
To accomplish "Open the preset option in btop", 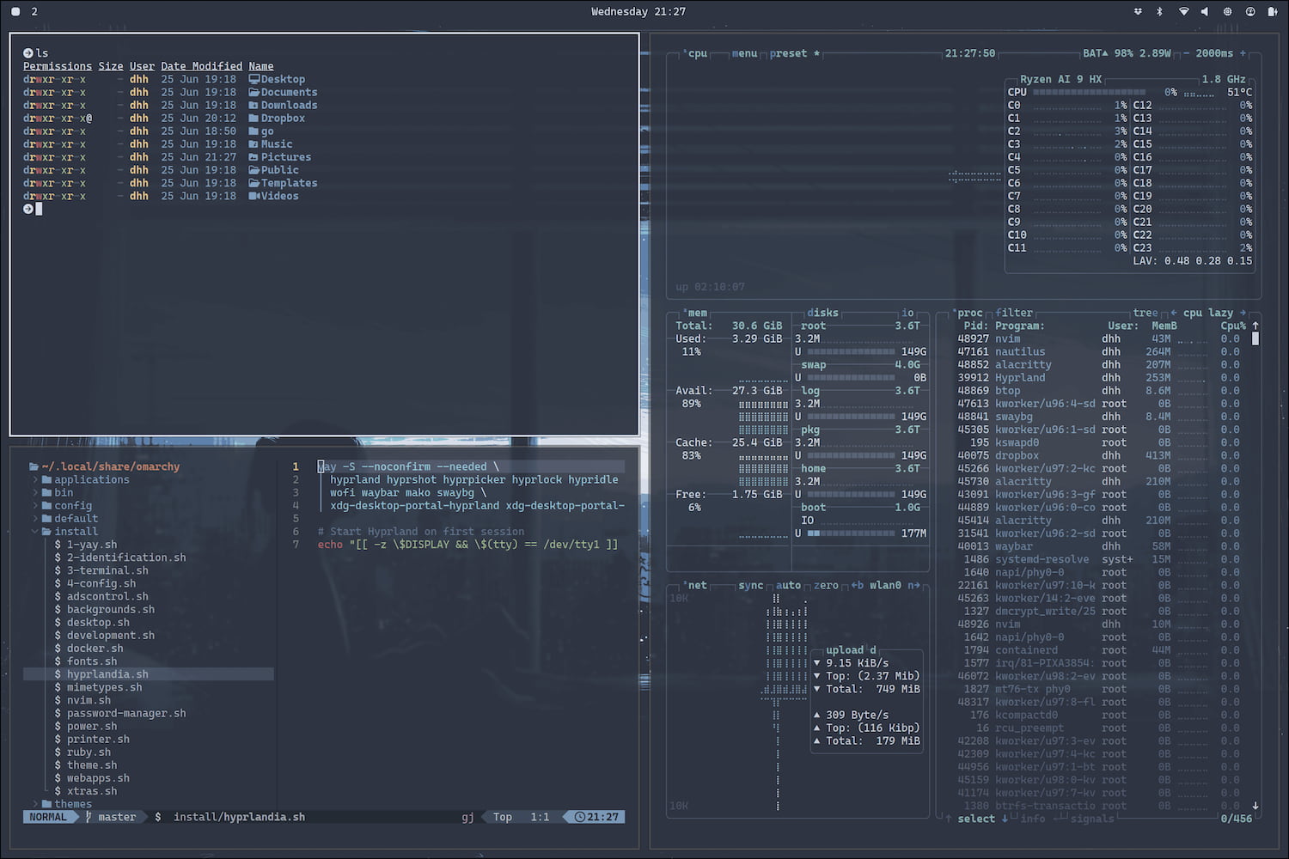I will tap(788, 53).
